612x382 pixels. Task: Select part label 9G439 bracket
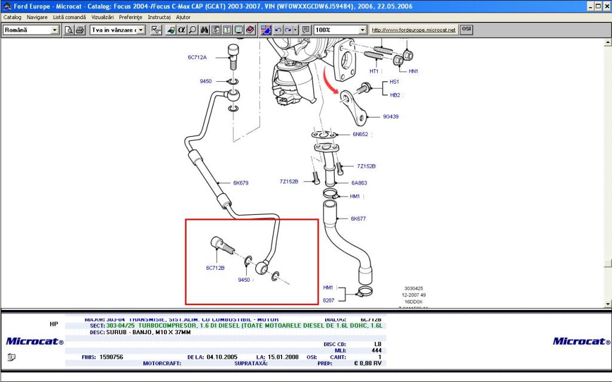[391, 116]
